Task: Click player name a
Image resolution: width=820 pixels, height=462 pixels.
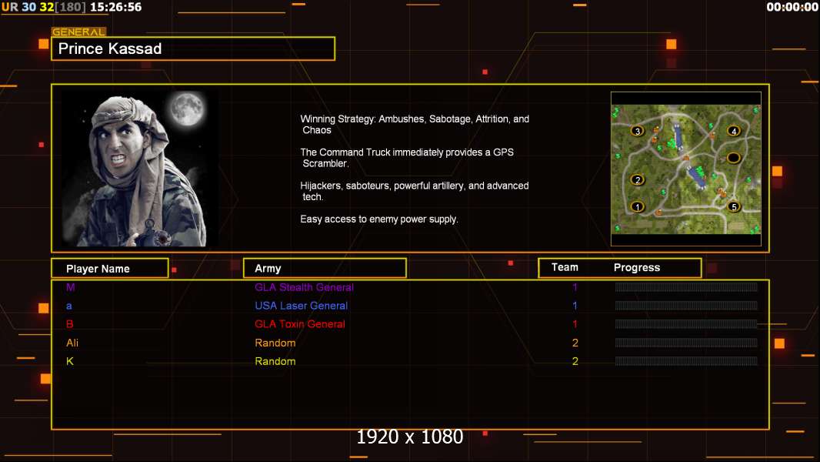Action: point(69,306)
